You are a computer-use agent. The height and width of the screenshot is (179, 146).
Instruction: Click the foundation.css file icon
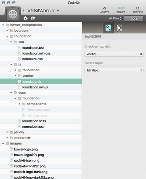(19, 47)
